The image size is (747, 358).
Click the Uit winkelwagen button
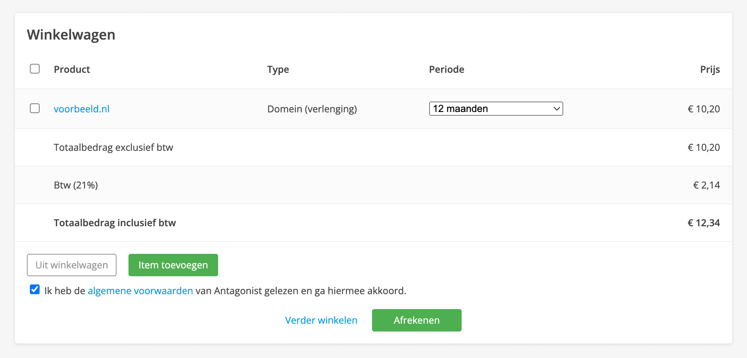point(72,265)
